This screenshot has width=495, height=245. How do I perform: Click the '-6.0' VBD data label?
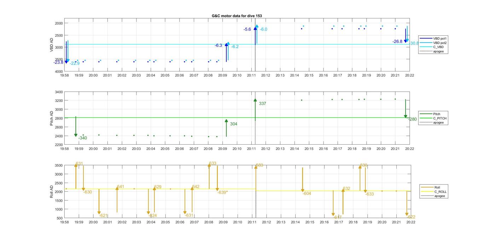point(263,29)
